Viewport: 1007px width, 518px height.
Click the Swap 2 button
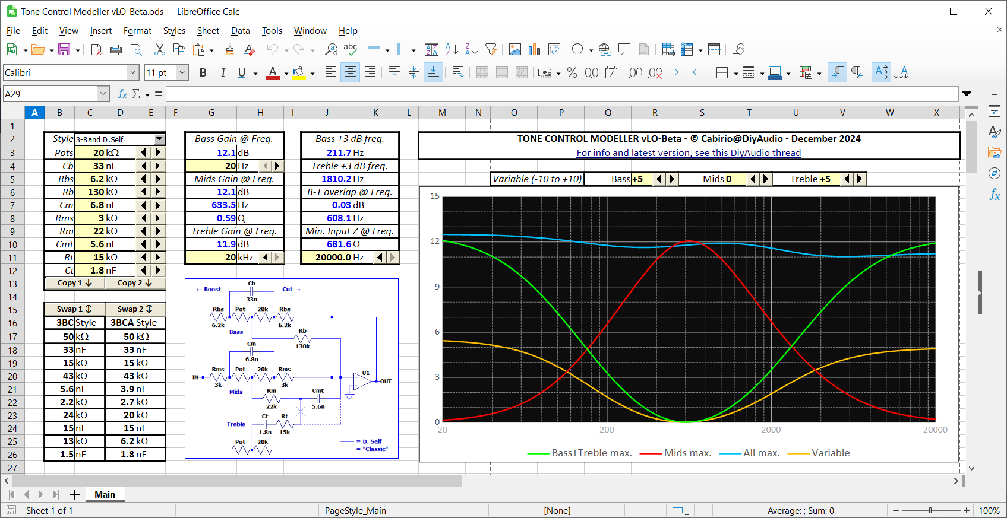click(135, 309)
